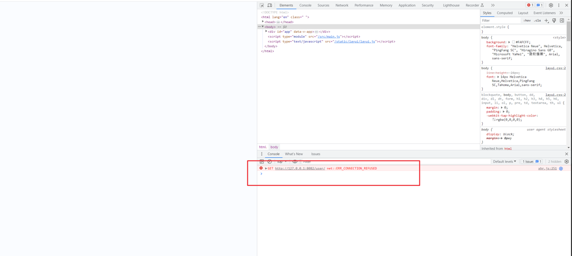Open DevTools settings gear in the top toolbar

click(551, 5)
